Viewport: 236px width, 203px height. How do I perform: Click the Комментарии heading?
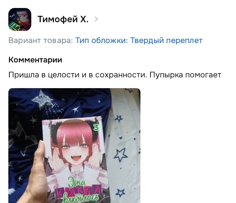[x=35, y=60]
